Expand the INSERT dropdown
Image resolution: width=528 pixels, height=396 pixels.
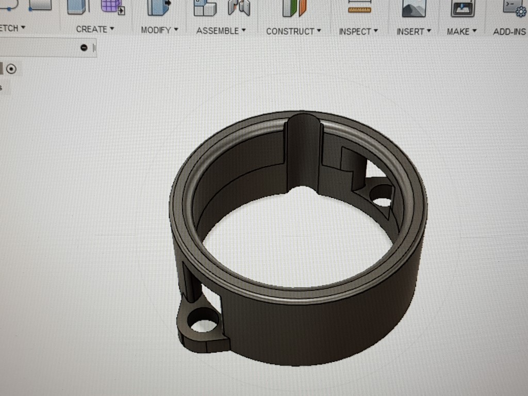(414, 31)
